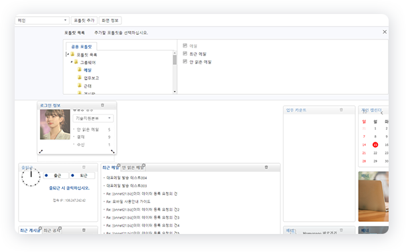The width and height of the screenshot is (406, 252).
Task: Click the list icon beside 최근 메일
Action: point(185,53)
